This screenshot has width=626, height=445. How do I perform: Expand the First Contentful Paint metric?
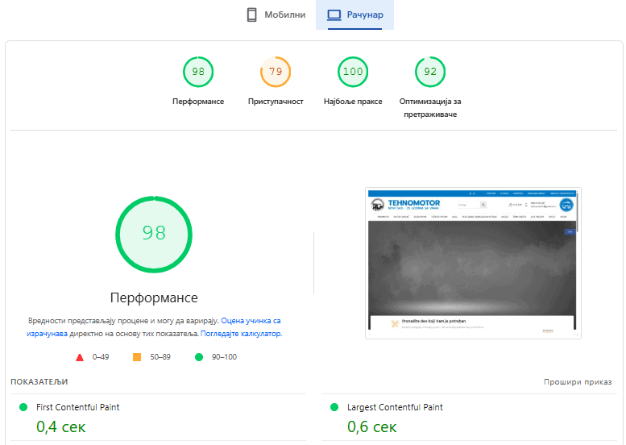coord(77,407)
